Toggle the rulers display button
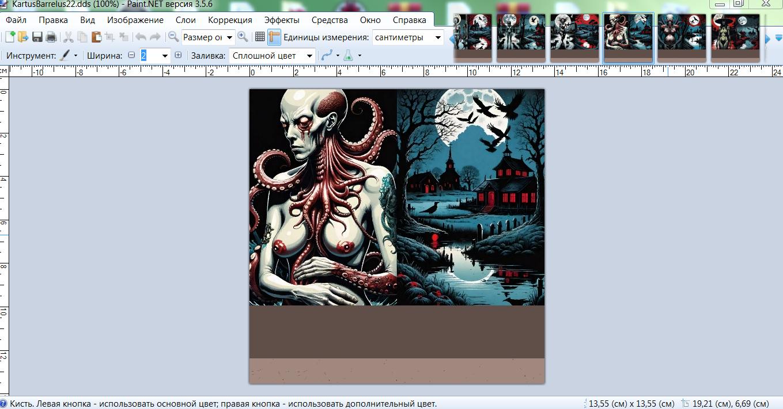The image size is (783, 409). click(x=274, y=37)
